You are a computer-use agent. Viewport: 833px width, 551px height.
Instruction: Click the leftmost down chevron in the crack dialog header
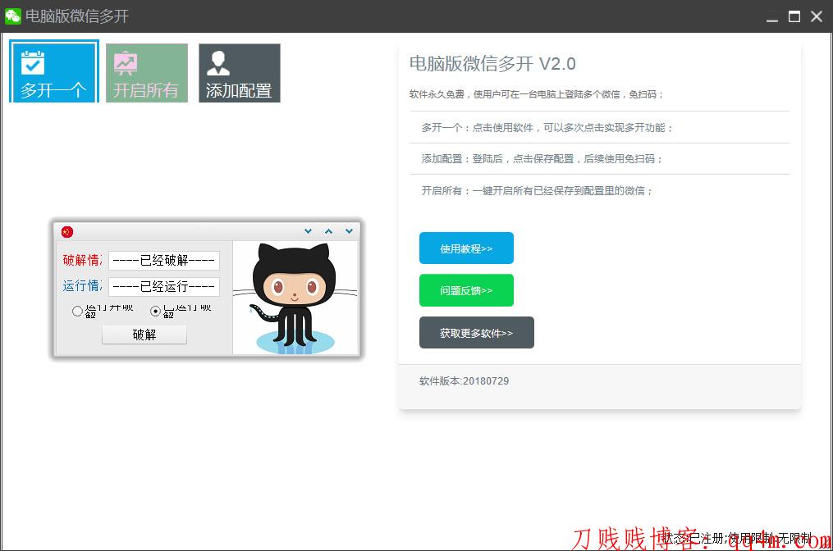point(308,231)
